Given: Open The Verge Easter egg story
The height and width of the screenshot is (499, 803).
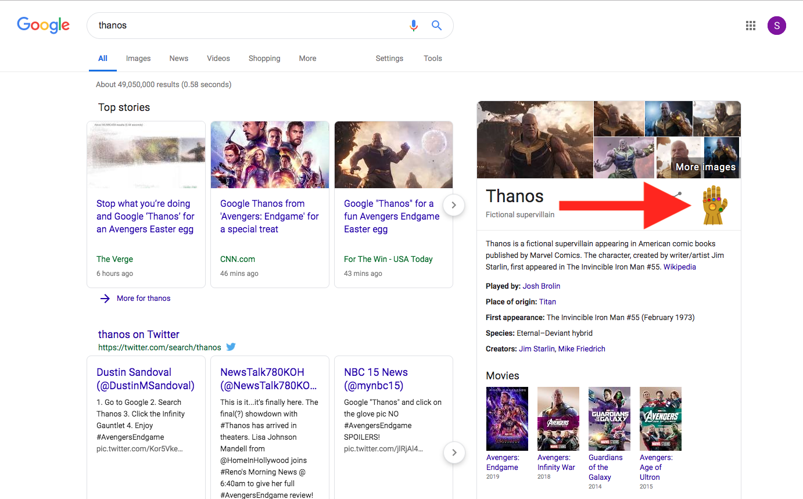Looking at the screenshot, I should (x=146, y=216).
